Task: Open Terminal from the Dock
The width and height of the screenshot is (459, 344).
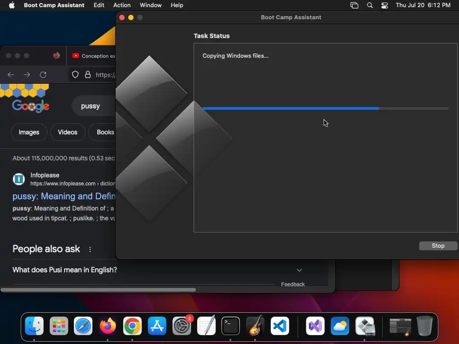Action: [x=231, y=326]
